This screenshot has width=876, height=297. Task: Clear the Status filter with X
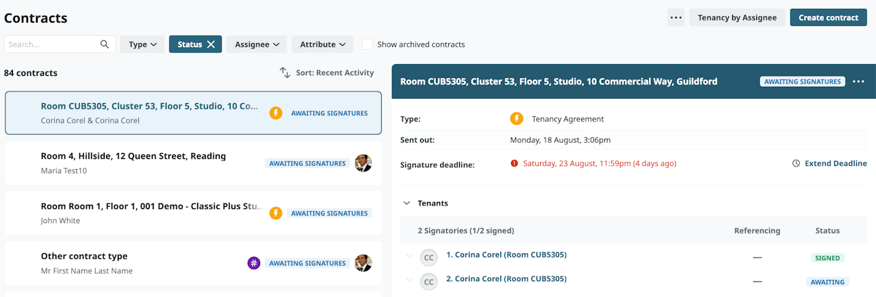click(x=211, y=44)
